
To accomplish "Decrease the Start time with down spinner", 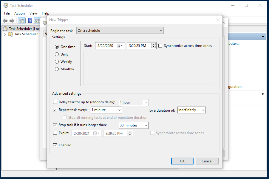I will point(153,47).
